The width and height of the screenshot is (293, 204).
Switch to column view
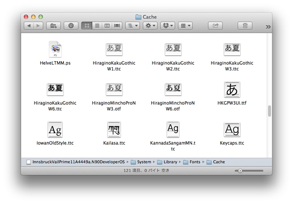coord(107,26)
